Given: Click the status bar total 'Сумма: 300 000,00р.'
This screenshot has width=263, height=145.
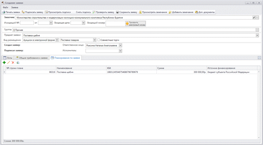Looking at the screenshot, I should (14, 141).
